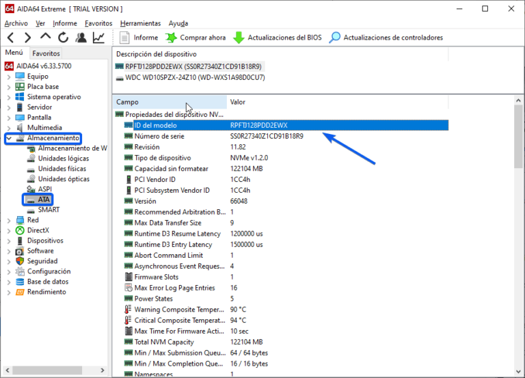Open the Favoritos menu

coord(98,23)
